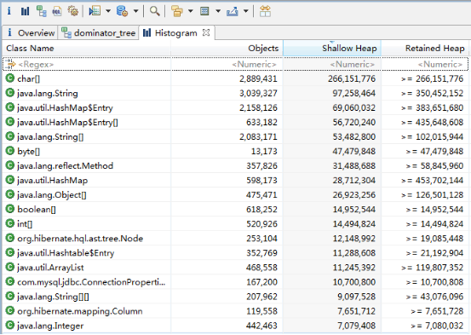Click objects count 520,926

(261, 224)
